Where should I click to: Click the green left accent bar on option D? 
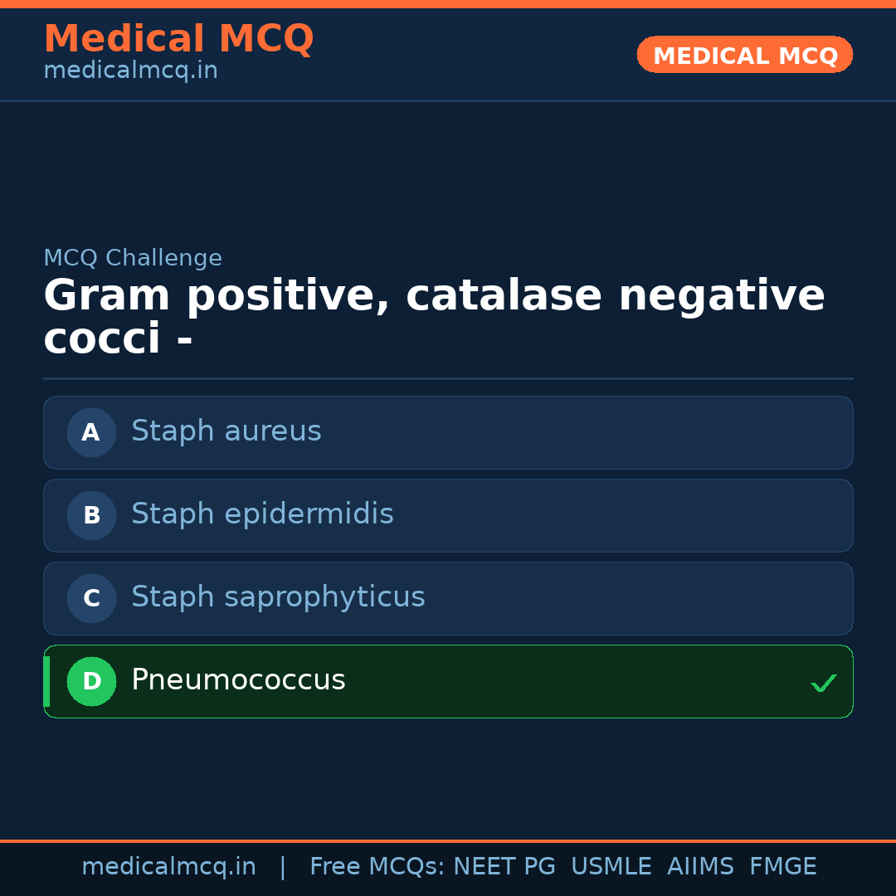(46, 681)
